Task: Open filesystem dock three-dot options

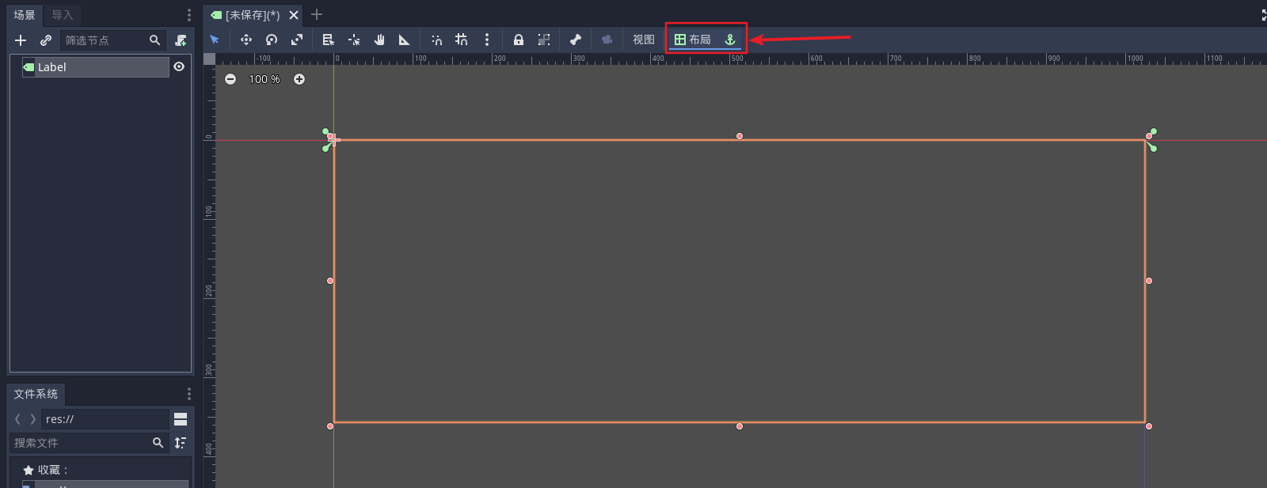Action: (x=188, y=394)
